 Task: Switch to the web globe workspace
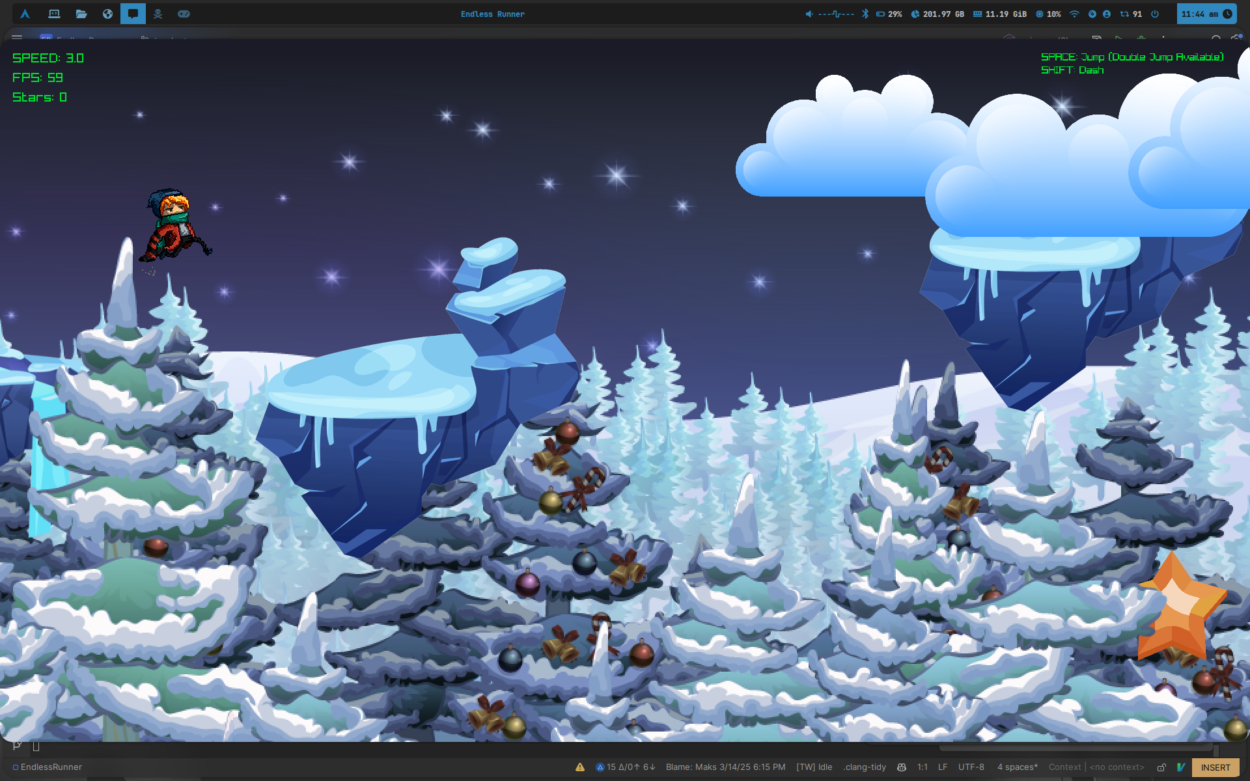click(107, 14)
